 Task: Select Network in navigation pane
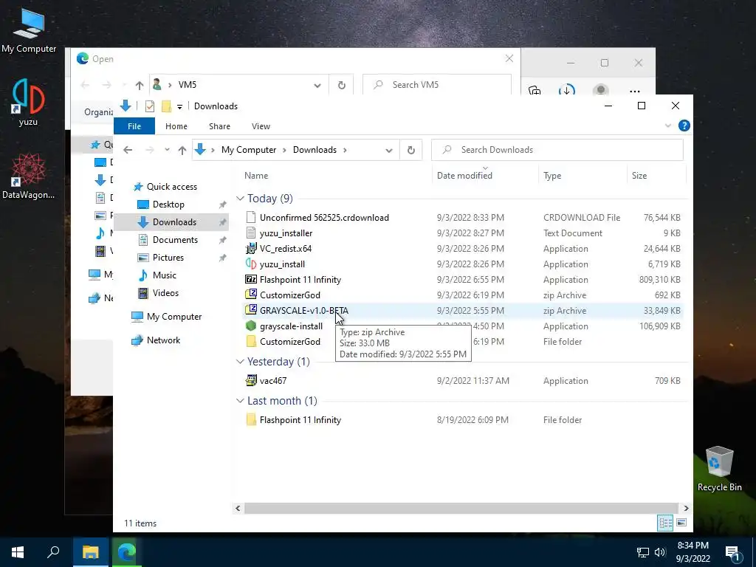[163, 340]
